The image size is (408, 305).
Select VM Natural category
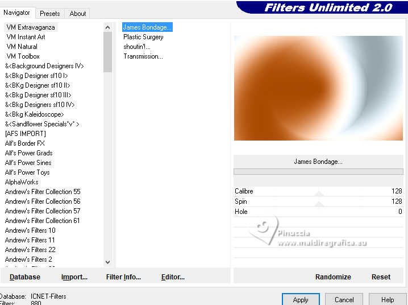click(22, 47)
